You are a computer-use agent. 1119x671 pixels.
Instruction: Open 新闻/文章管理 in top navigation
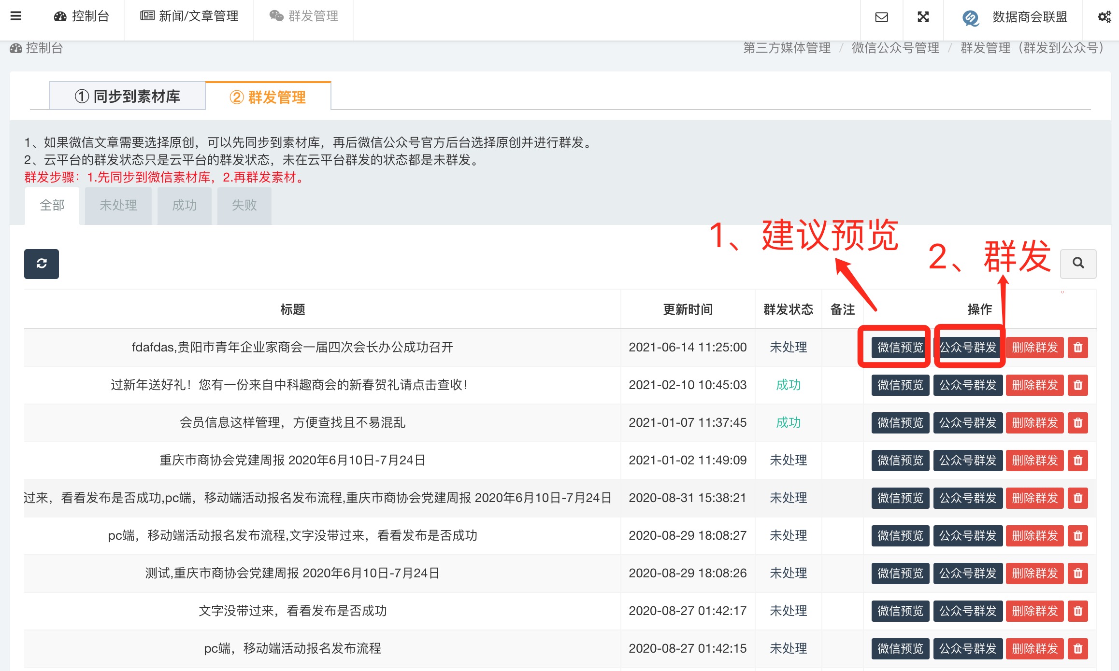coord(189,16)
